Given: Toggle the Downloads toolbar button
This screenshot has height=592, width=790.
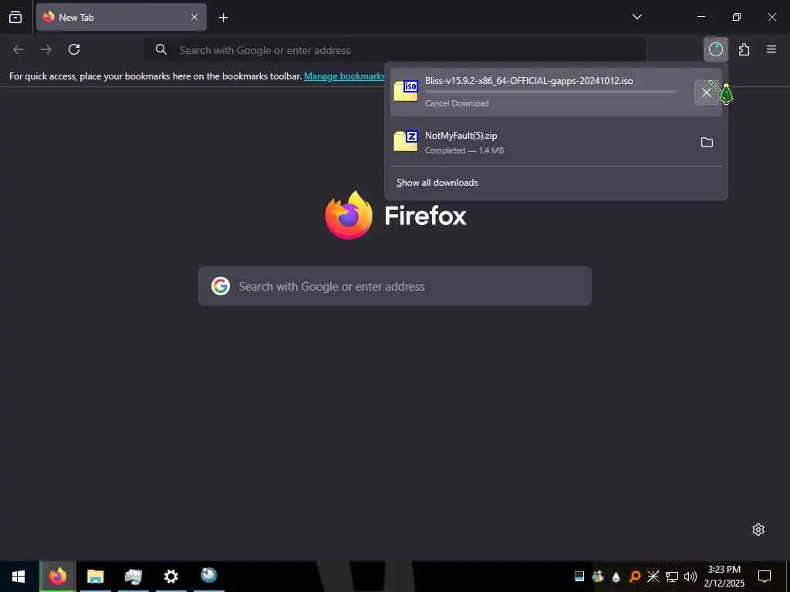Looking at the screenshot, I should click(715, 49).
